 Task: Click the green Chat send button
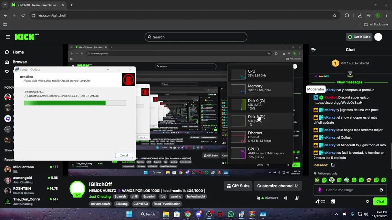point(380,201)
